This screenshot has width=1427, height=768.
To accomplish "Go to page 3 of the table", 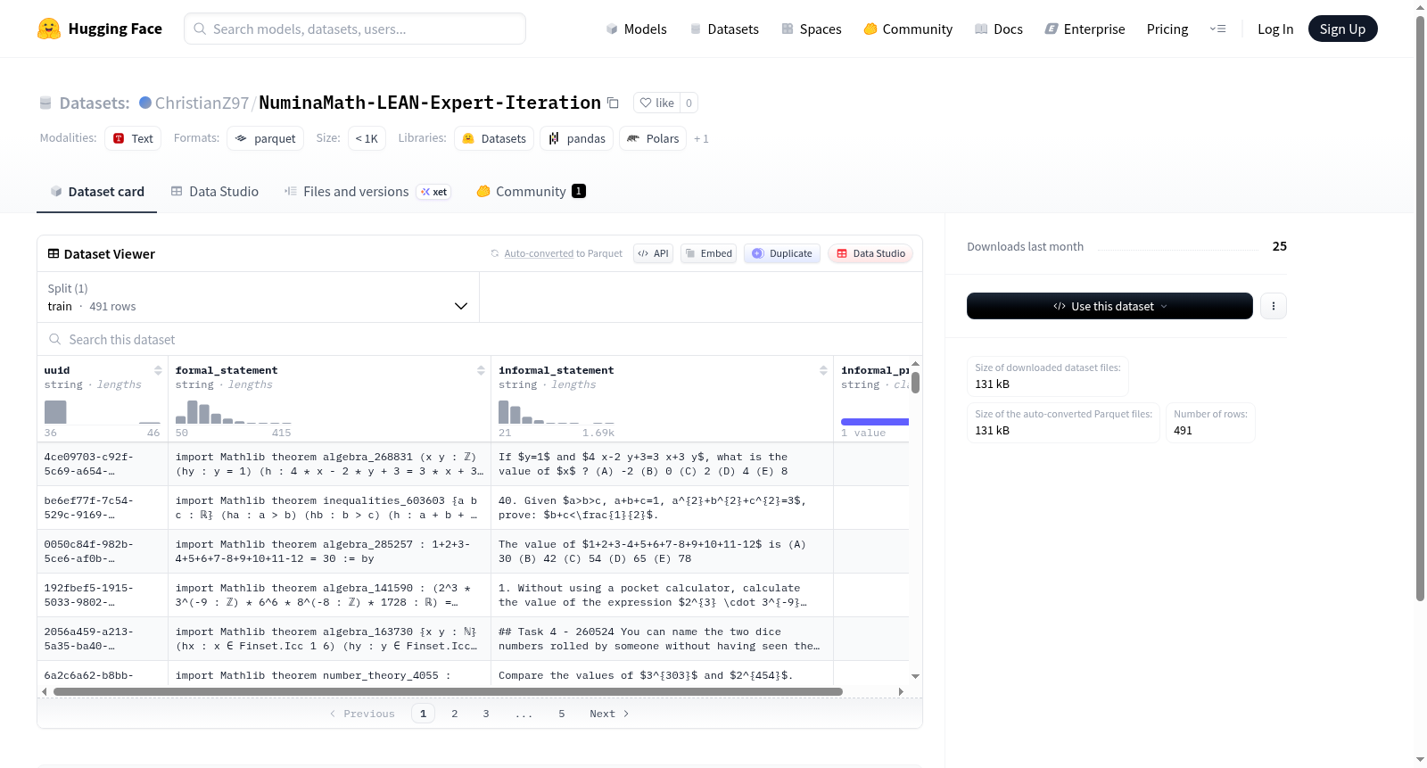I will (x=486, y=714).
